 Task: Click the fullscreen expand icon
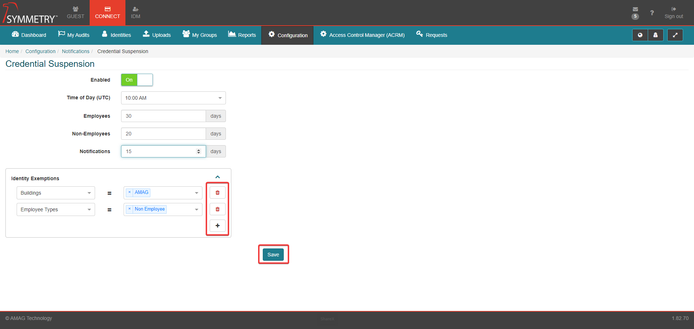675,35
